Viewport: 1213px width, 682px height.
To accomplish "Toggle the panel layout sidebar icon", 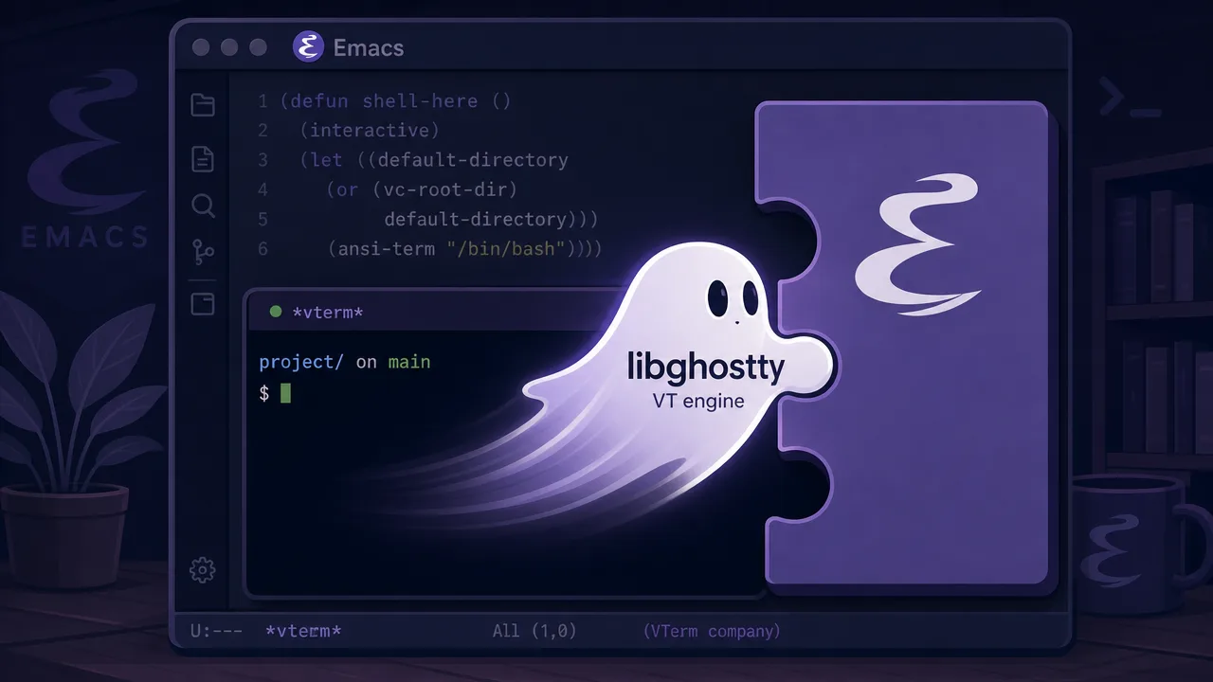I will (203, 304).
